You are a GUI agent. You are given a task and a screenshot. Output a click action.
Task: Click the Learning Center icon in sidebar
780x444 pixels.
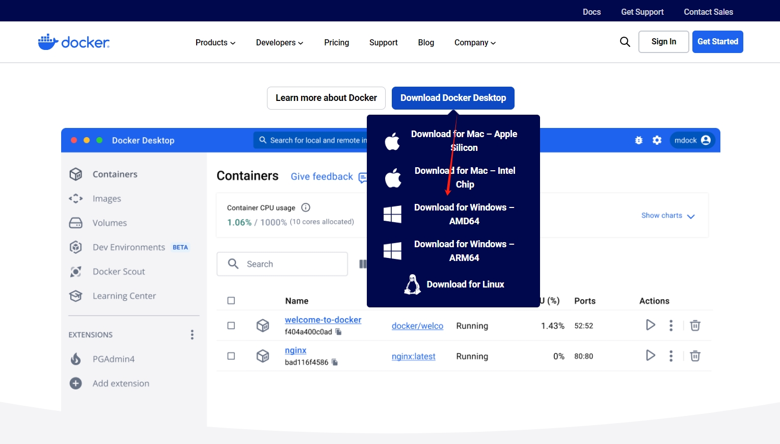coord(76,296)
